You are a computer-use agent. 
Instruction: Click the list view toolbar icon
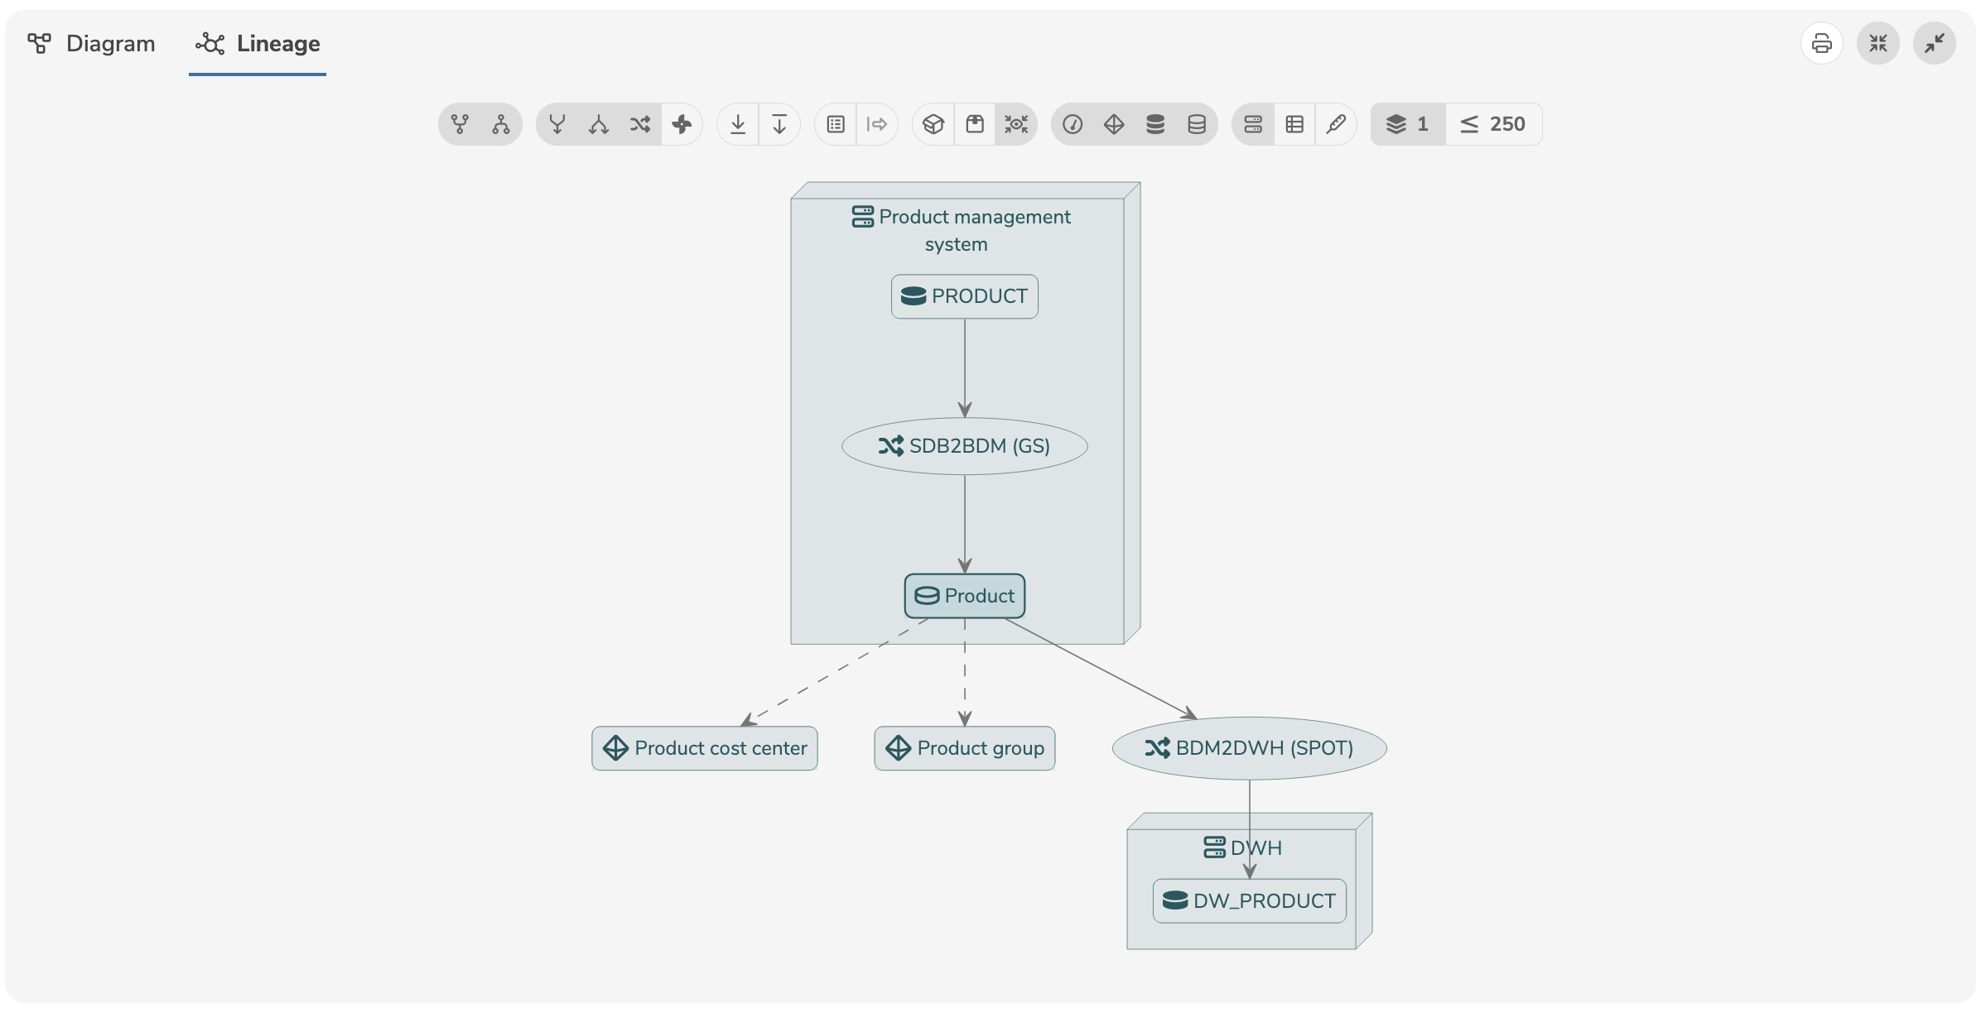836,124
